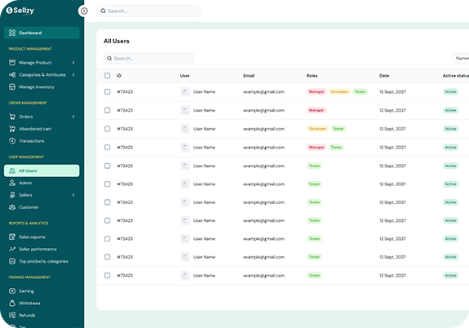Focus the All Users table search field

149,59
